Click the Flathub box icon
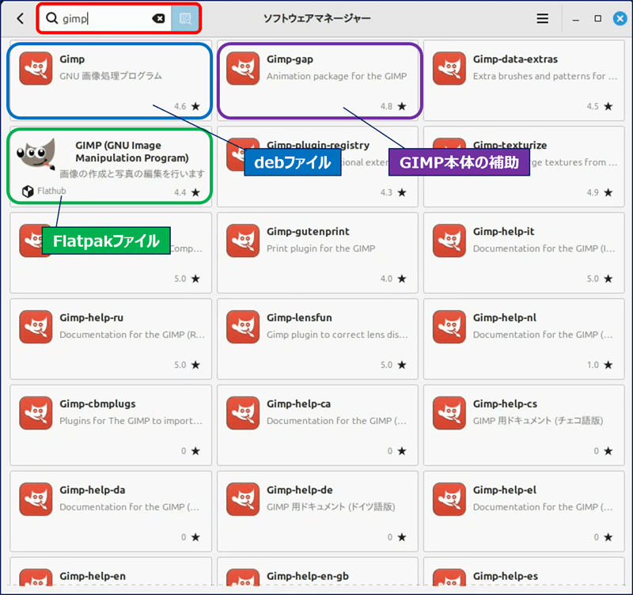 [28, 191]
